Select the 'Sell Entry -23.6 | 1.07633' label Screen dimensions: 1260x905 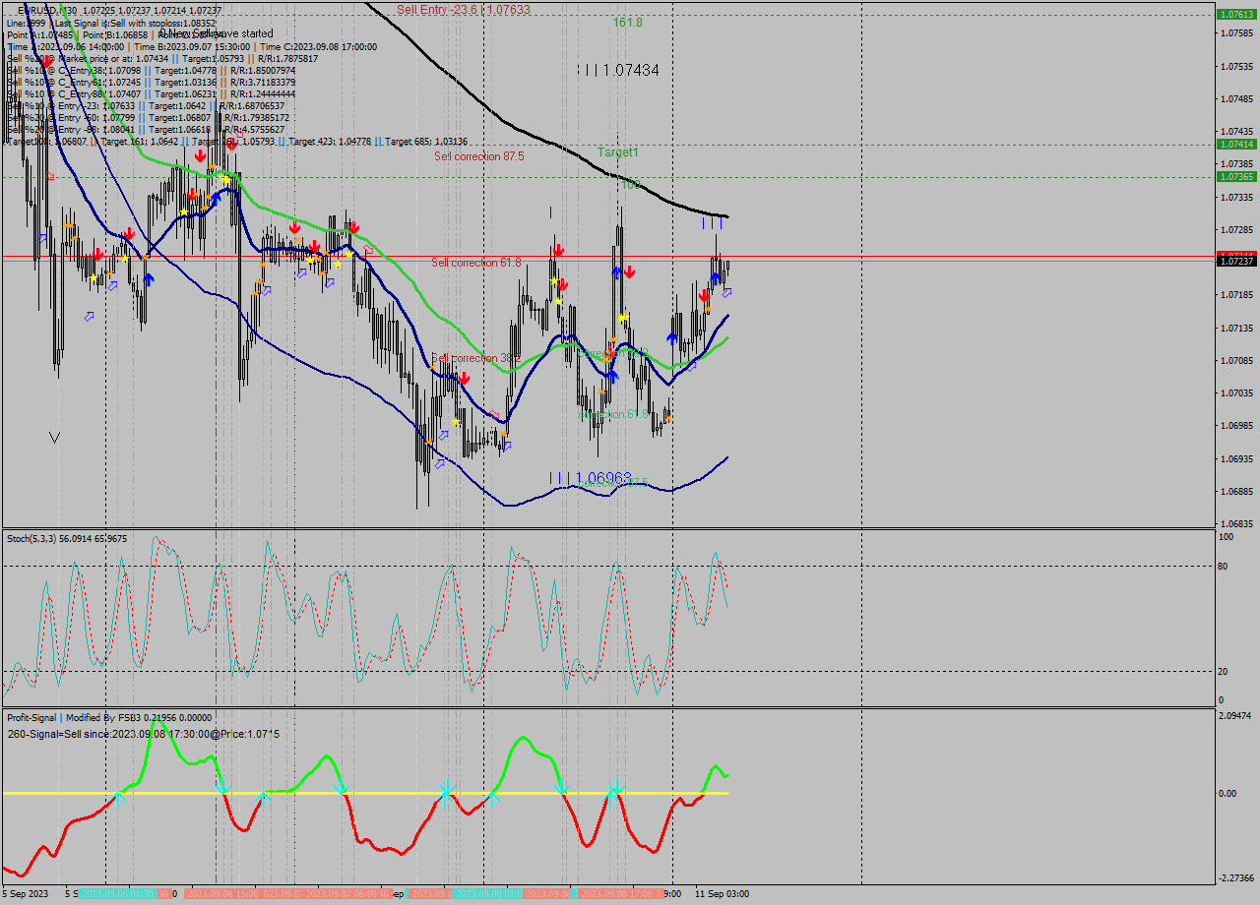click(x=464, y=10)
